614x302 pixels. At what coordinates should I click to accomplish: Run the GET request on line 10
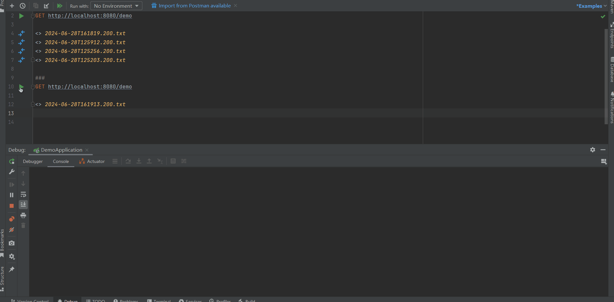21,87
